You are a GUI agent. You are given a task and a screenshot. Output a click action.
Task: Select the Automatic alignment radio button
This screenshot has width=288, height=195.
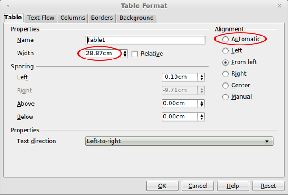[x=225, y=39]
